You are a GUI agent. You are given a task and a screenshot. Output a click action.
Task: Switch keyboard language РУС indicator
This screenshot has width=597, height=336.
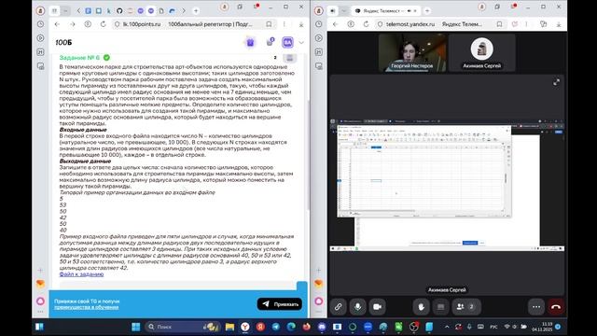click(493, 327)
